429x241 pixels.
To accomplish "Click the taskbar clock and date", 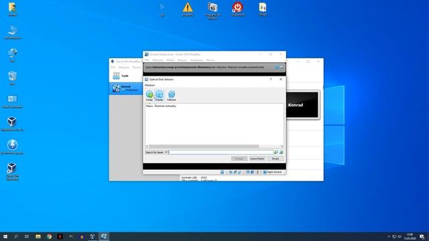I will coord(410,236).
